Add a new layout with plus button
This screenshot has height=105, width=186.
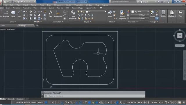click(x=27, y=99)
